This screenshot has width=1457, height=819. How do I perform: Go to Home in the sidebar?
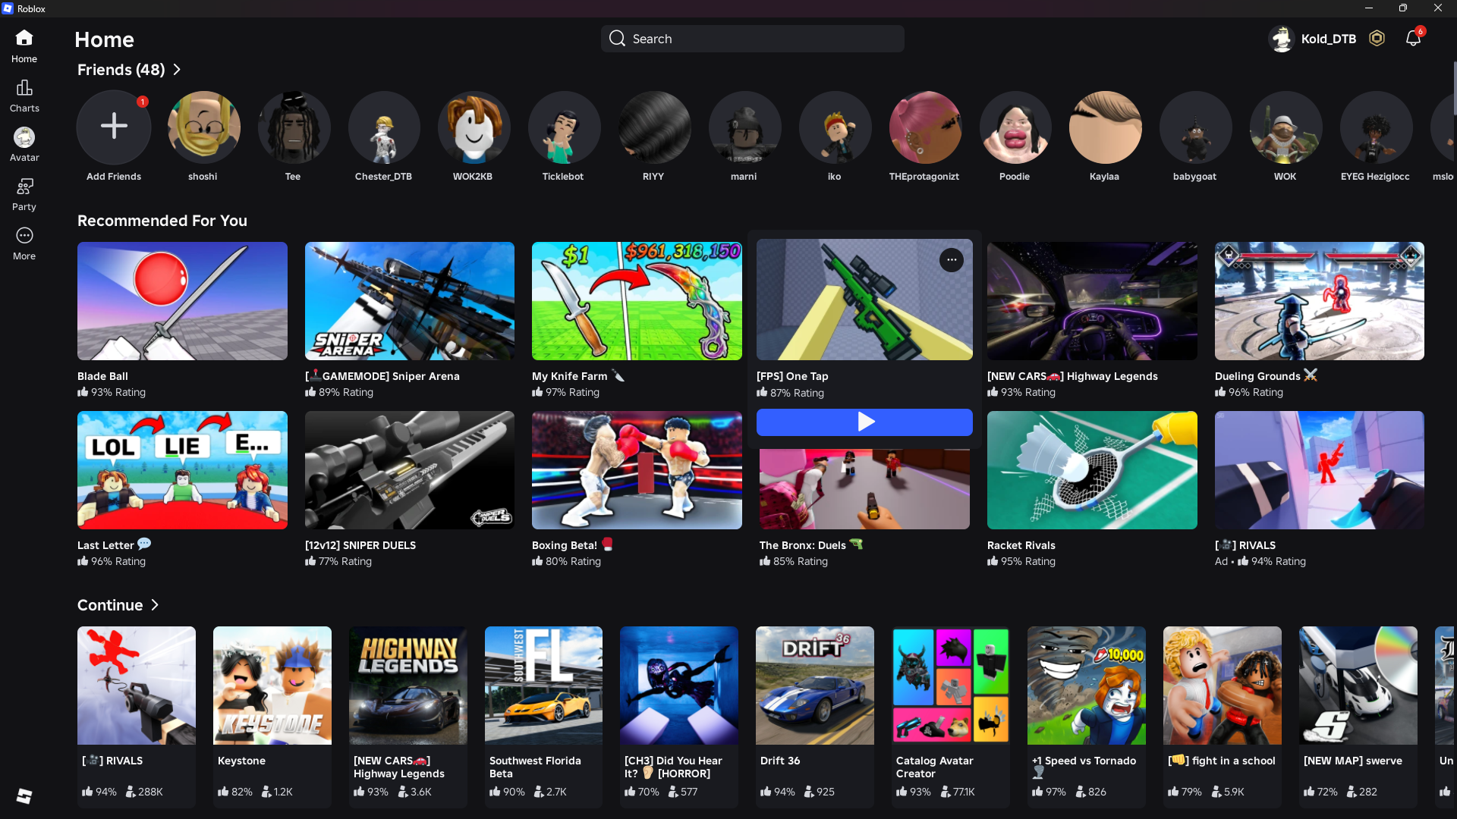click(24, 45)
